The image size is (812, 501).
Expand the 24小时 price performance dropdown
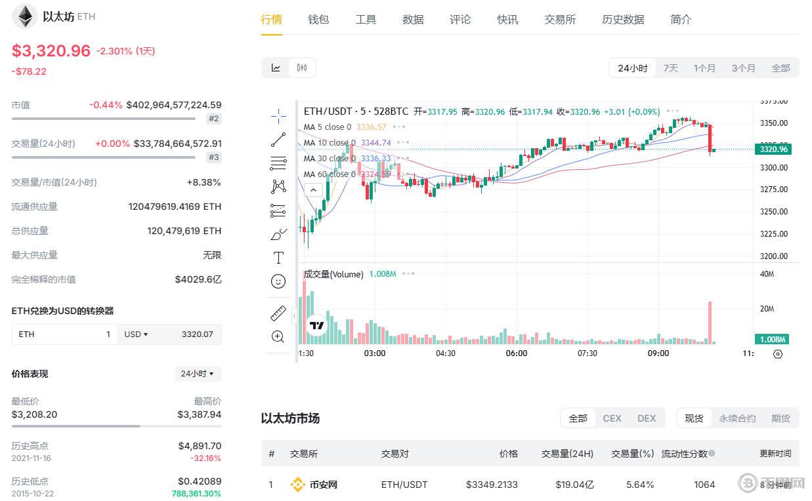[x=198, y=374]
